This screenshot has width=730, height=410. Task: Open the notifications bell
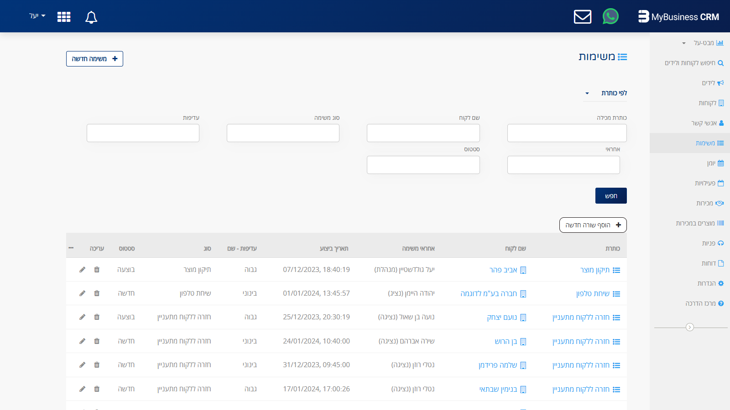point(91,17)
